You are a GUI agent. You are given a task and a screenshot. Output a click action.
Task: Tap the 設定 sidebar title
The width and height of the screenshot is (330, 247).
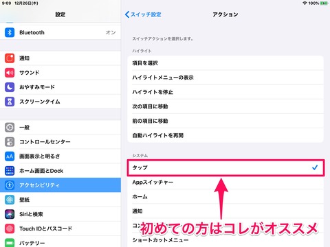coord(60,14)
